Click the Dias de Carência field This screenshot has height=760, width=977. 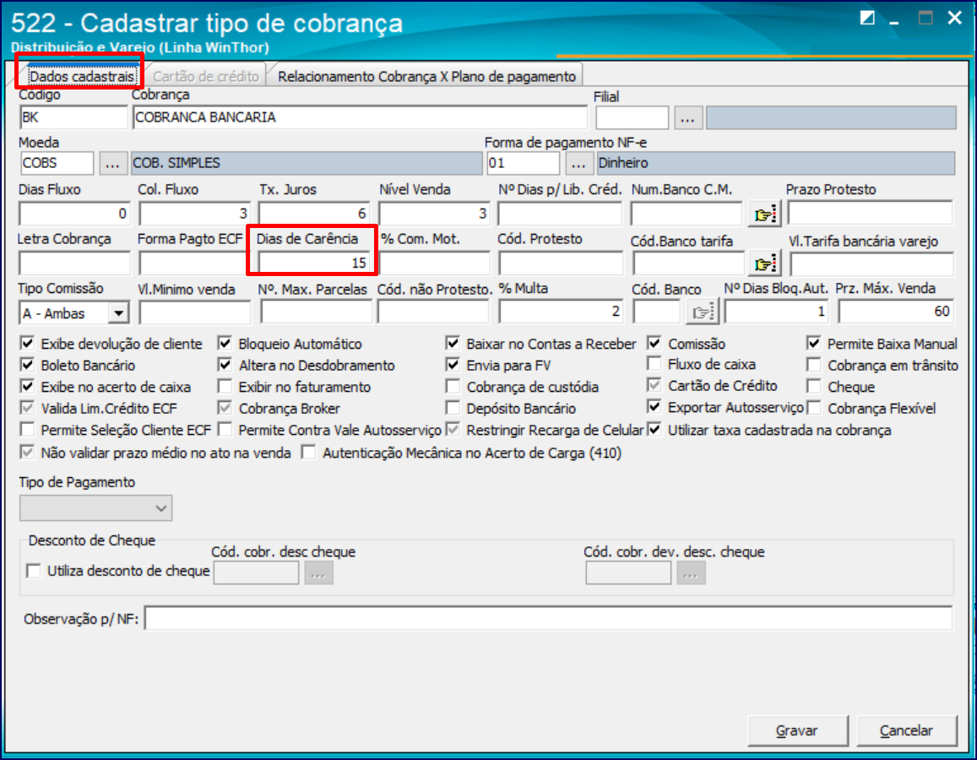click(x=314, y=263)
